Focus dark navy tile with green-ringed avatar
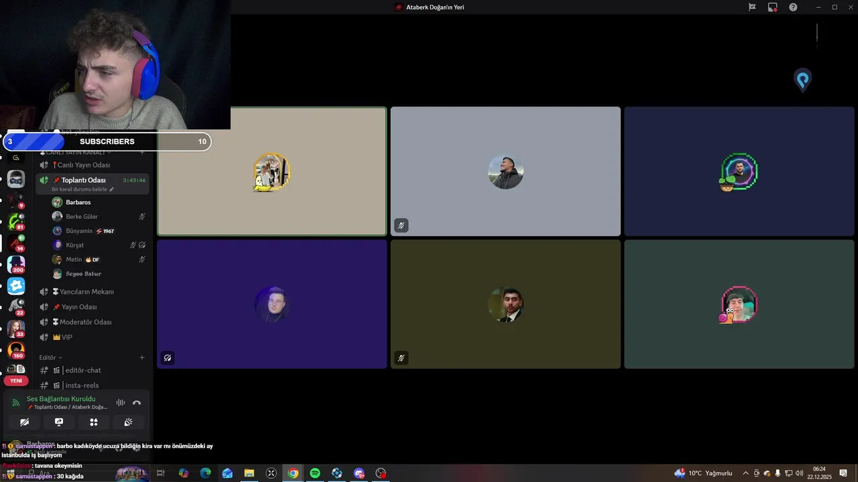This screenshot has width=858, height=482. pyautogui.click(x=739, y=171)
